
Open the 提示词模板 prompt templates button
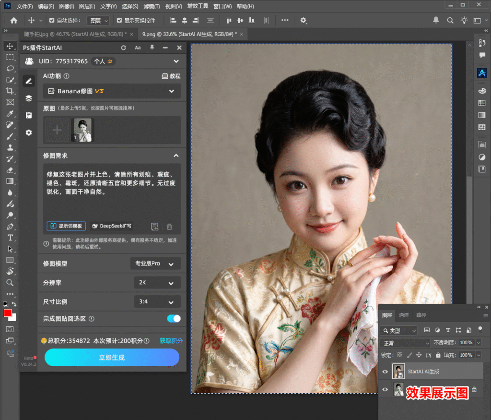pos(66,226)
